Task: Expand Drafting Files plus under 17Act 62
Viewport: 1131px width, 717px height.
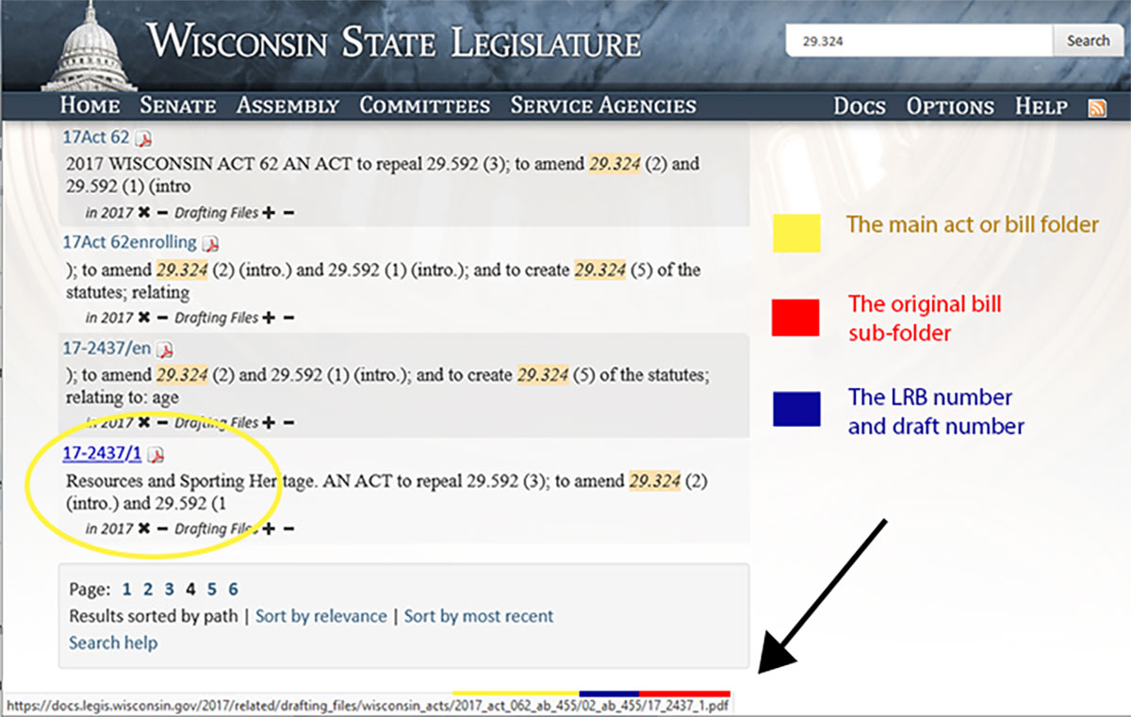Action: pos(270,213)
